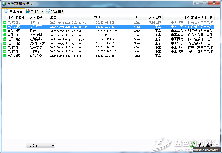Click the green icon beside 电信00区
The image size is (222, 153).
click(5, 23)
